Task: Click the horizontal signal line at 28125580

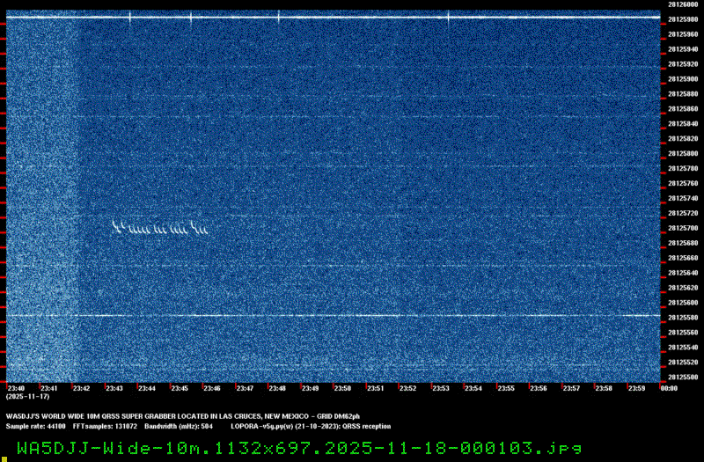Action: [334, 316]
